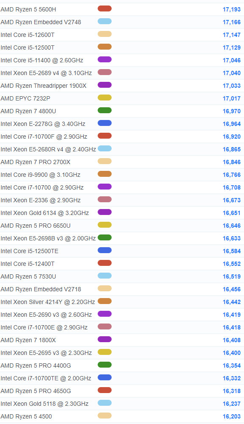Open Intel Xeon Gold 6134 @ 3.20GHz
The height and width of the screenshot is (424, 244).
pos(45,213)
